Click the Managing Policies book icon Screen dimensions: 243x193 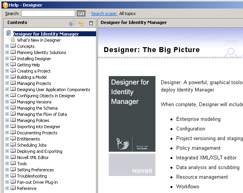point(13,120)
